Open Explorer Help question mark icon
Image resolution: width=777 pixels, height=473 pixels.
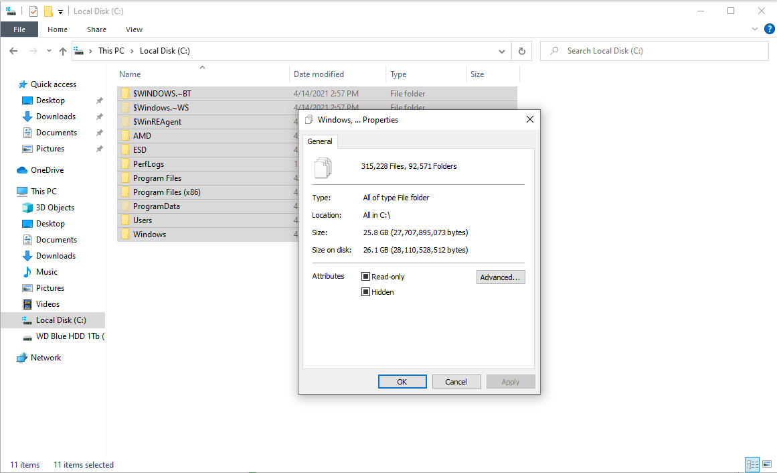769,29
